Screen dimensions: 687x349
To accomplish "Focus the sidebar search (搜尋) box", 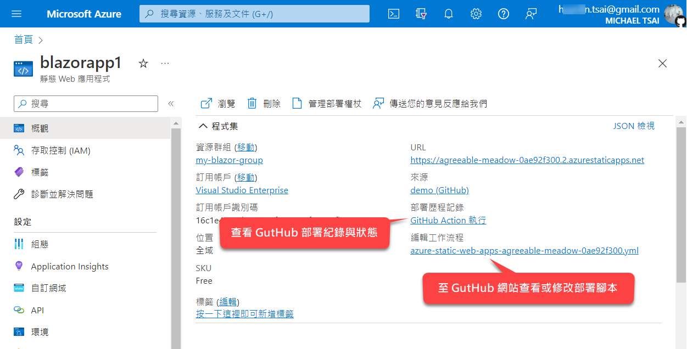I will 86,103.
